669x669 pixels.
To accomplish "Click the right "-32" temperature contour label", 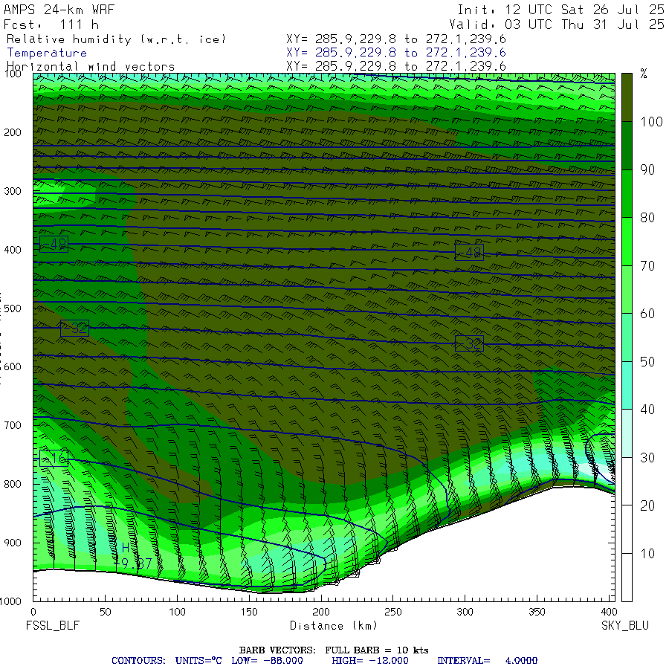I will 469,343.
